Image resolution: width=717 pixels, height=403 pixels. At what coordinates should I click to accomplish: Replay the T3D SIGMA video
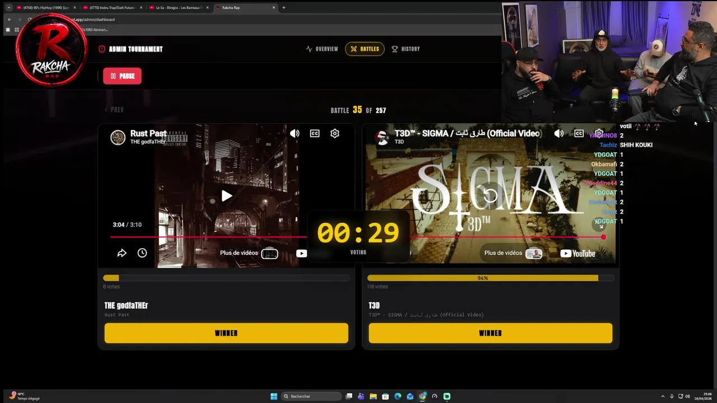(490, 195)
